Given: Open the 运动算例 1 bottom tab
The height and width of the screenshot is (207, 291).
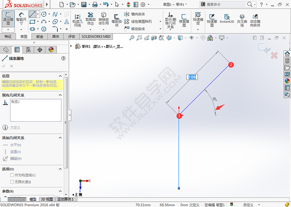Looking at the screenshot, I should [x=66, y=199].
